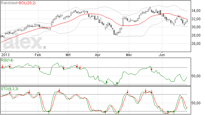205x115 pixels.
Task: Click the Apr month axis label
Action: pos(98,55)
